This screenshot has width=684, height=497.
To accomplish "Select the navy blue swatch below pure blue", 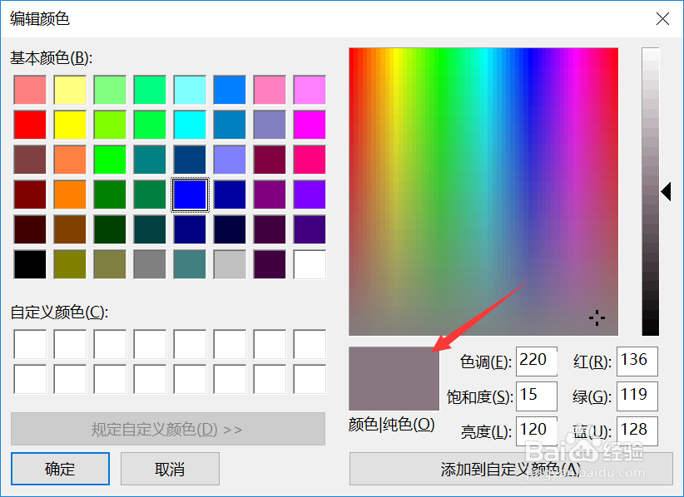I will (190, 229).
